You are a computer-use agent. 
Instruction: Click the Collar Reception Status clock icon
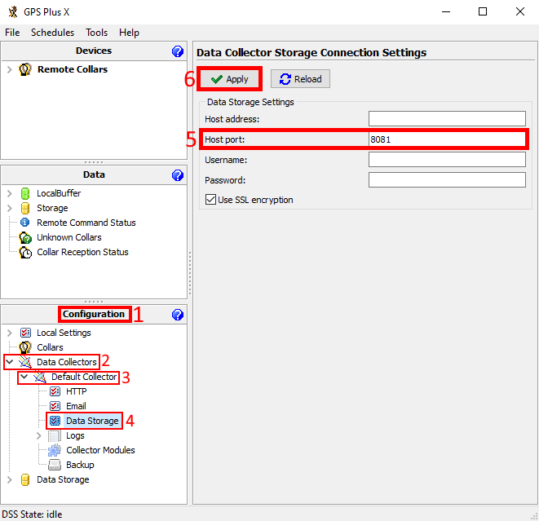pos(25,252)
